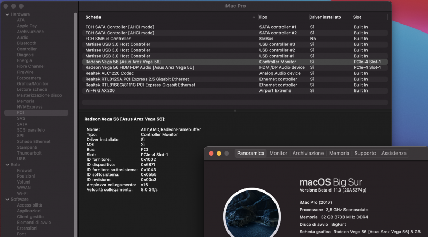Click the Driver installato column header
This screenshot has width=428, height=237.
point(325,17)
